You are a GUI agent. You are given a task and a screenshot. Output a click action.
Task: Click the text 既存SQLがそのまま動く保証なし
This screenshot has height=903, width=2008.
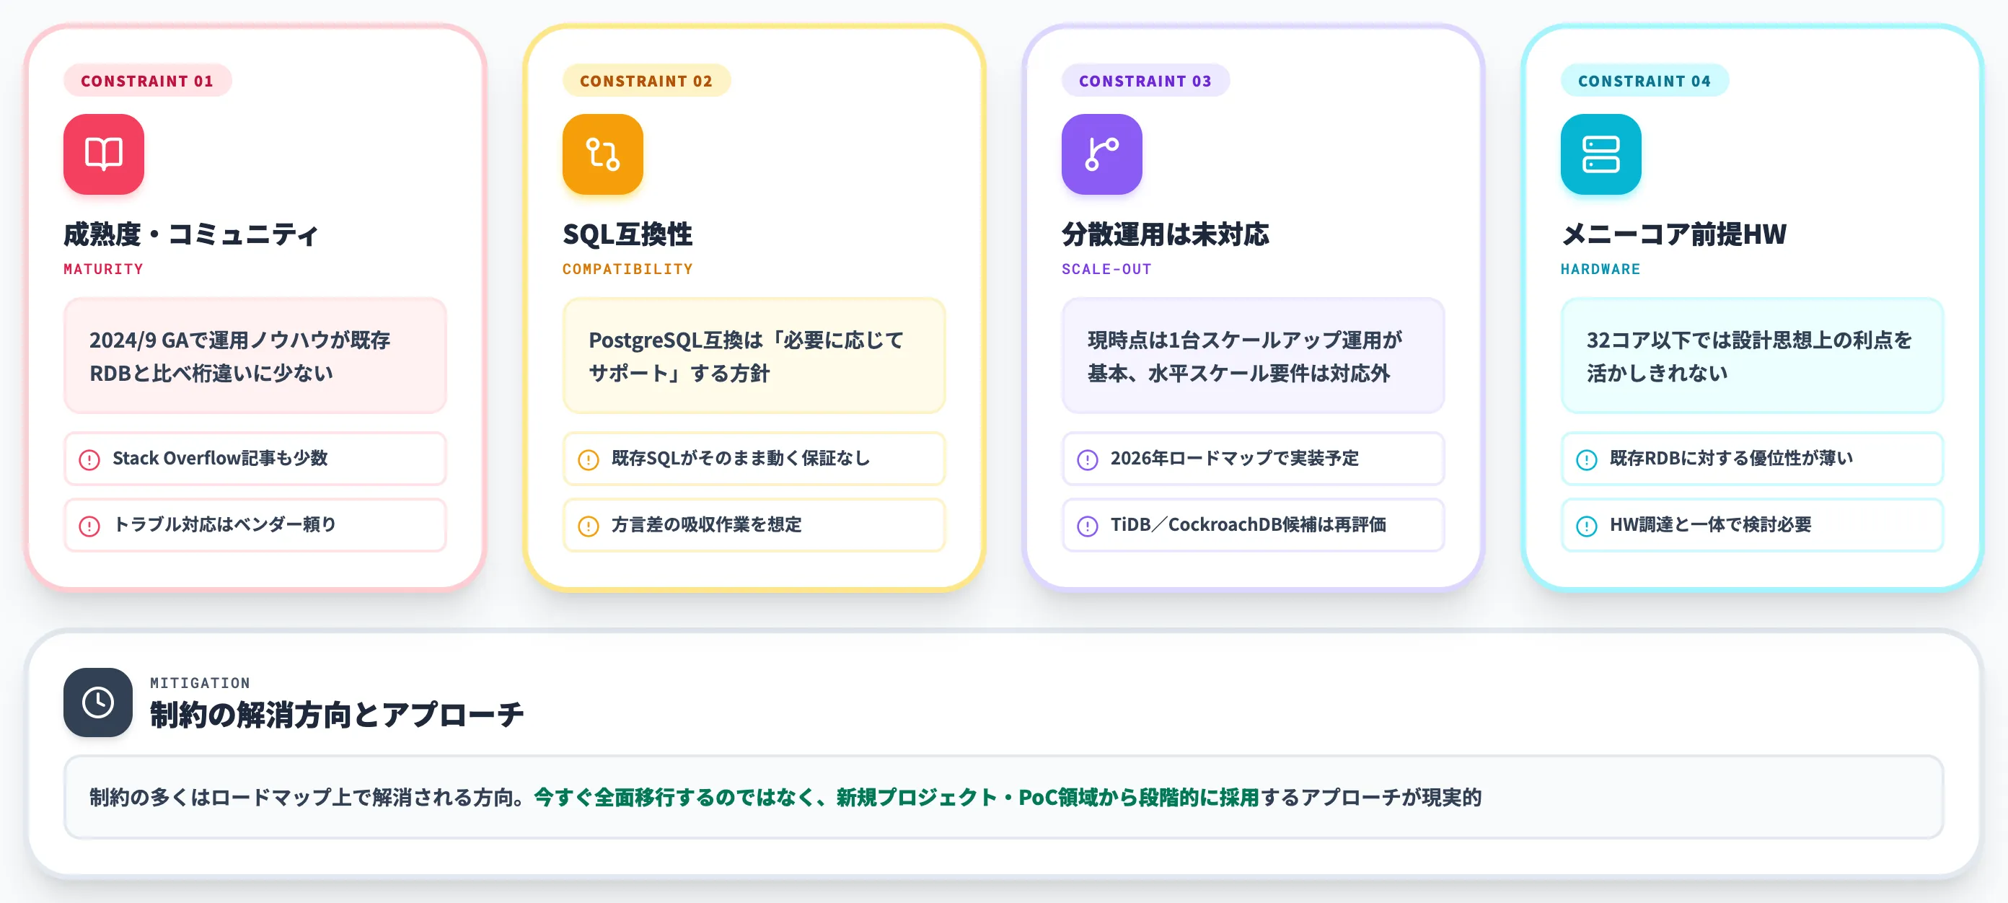pyautogui.click(x=741, y=458)
